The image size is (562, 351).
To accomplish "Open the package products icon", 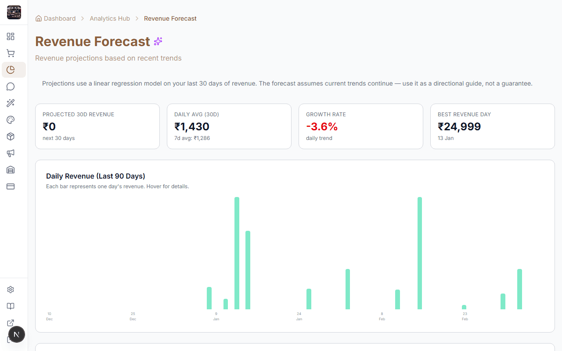I will click(x=11, y=136).
